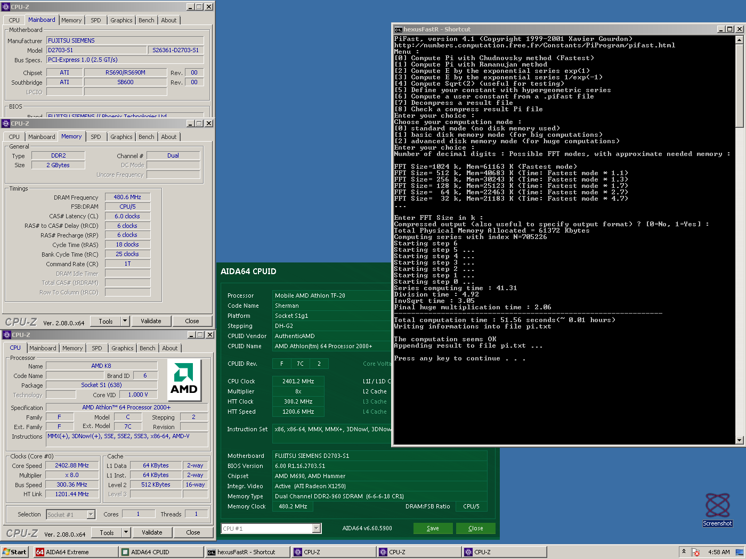
Task: Click the Chipset RS690/RS690M field
Action: tap(125, 72)
